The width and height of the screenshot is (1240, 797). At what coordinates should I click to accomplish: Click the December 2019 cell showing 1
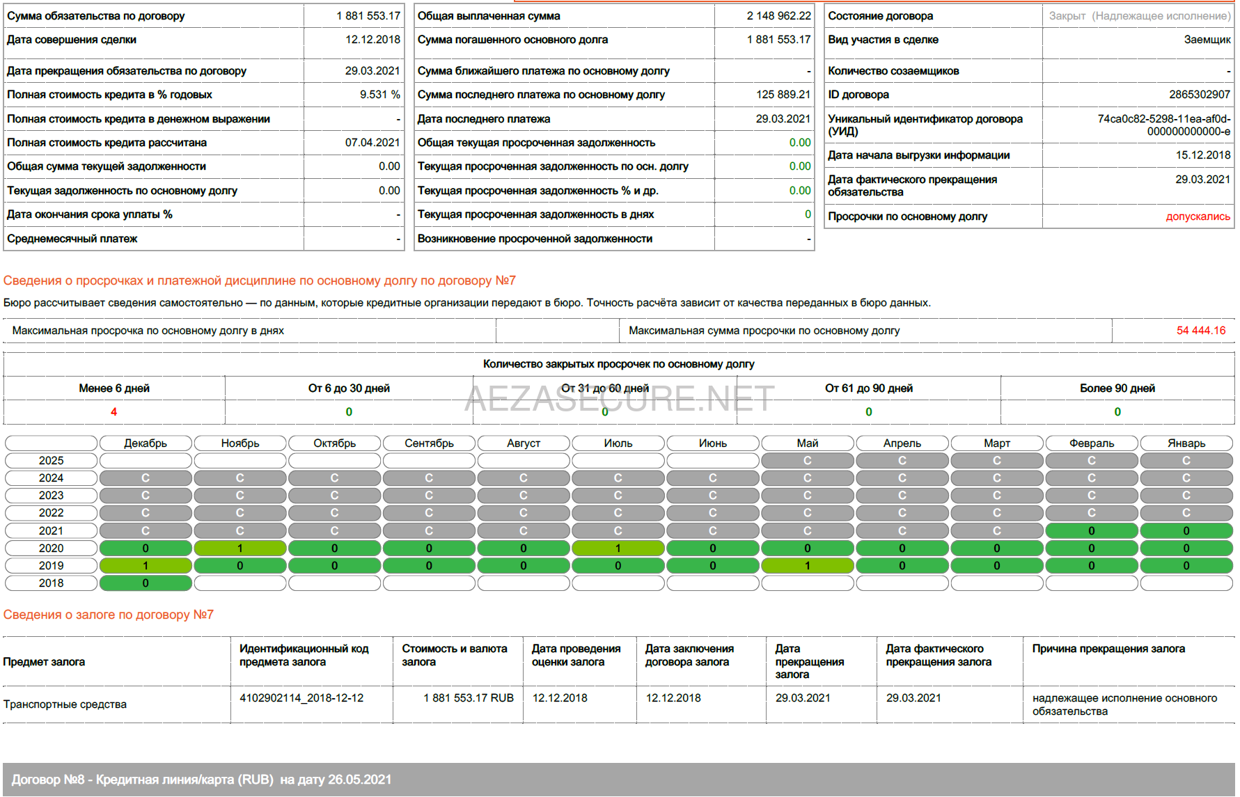click(146, 566)
